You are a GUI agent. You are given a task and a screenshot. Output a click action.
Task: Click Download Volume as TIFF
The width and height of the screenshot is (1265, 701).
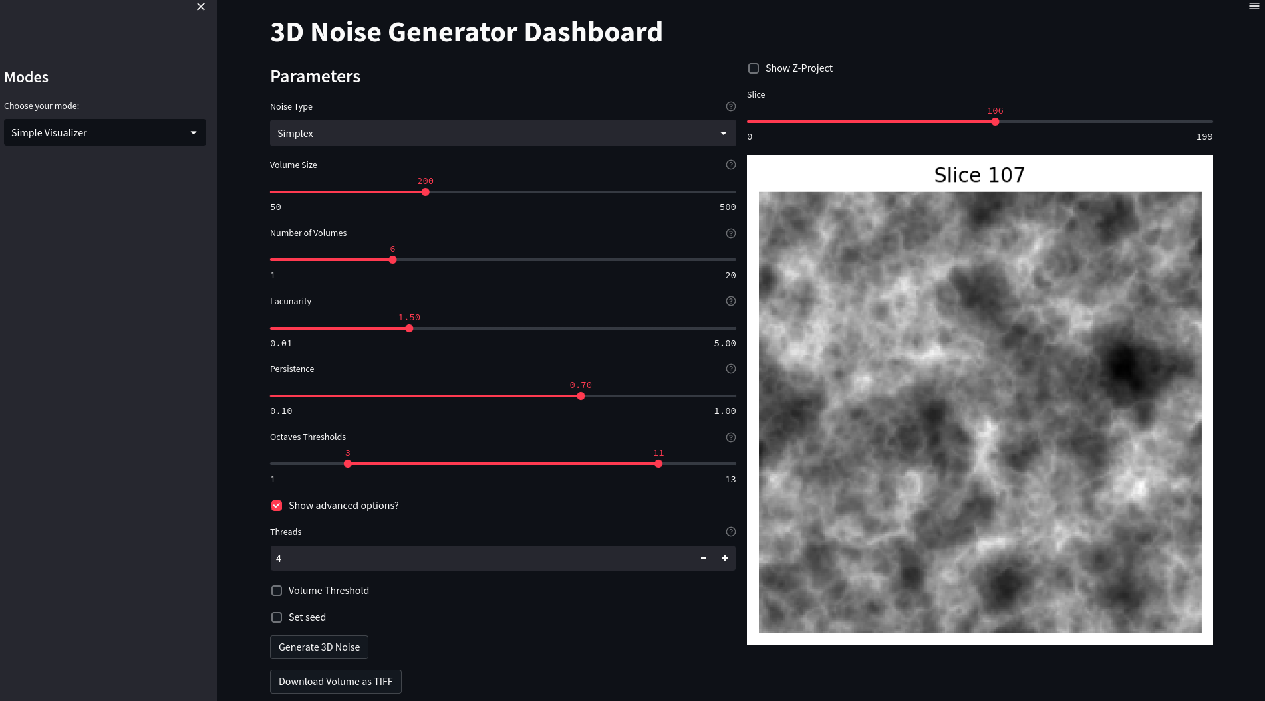click(336, 682)
